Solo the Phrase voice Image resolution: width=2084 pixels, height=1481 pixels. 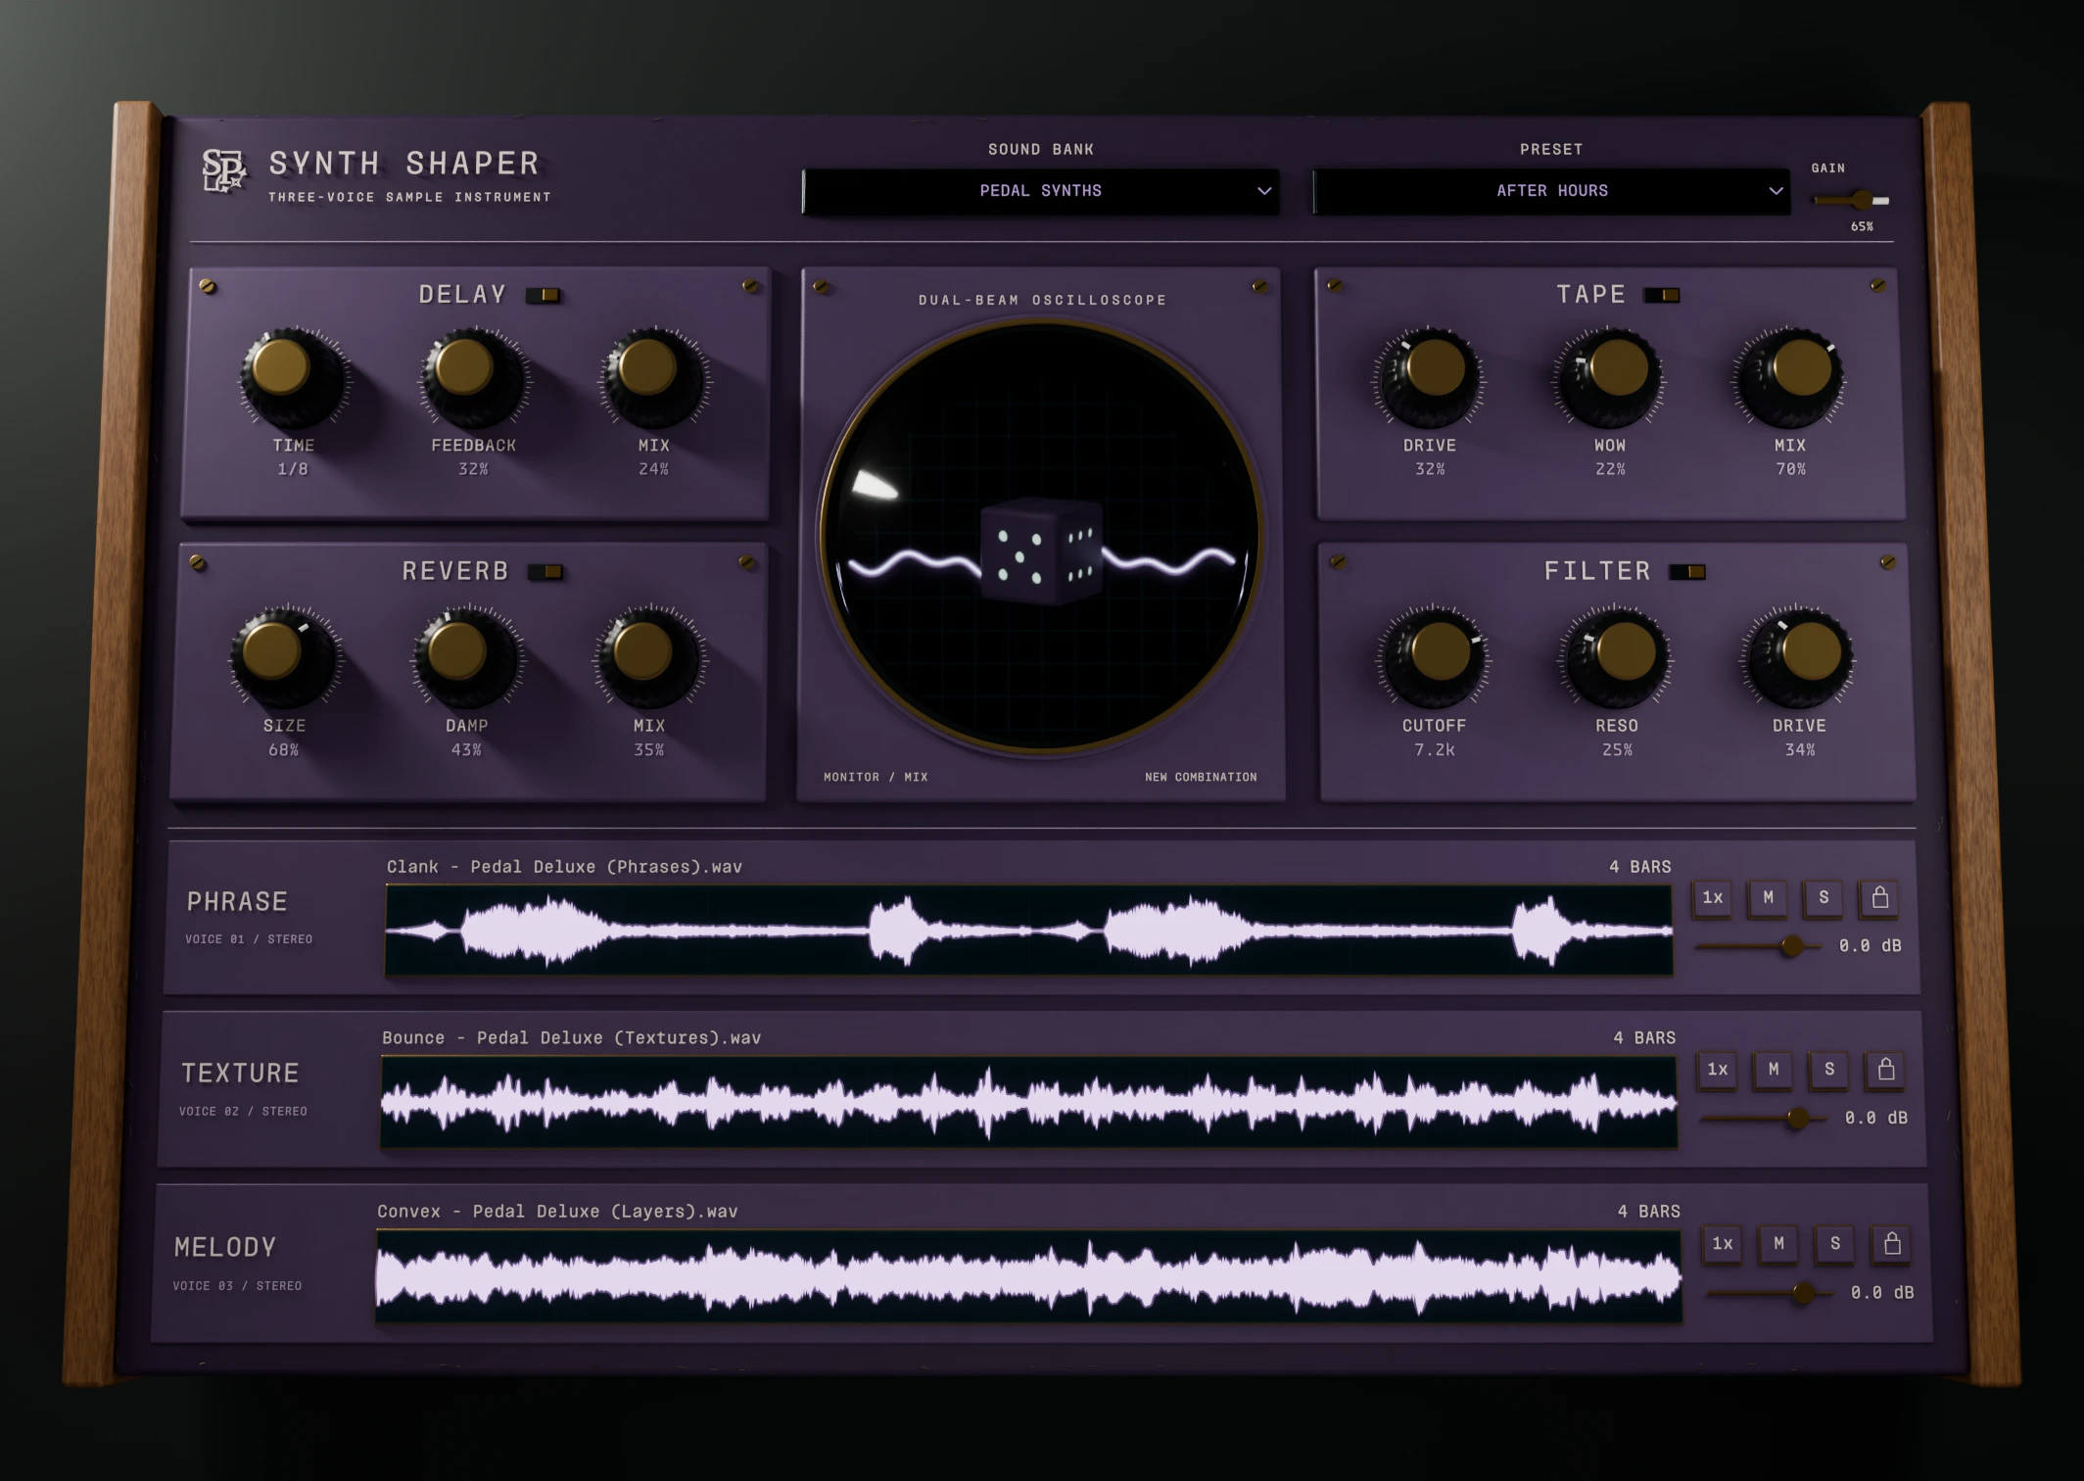click(x=1823, y=897)
